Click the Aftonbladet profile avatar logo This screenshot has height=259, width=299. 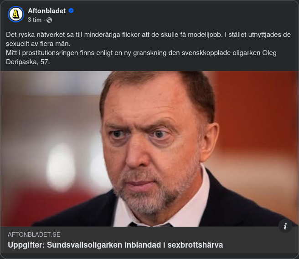(x=16, y=15)
